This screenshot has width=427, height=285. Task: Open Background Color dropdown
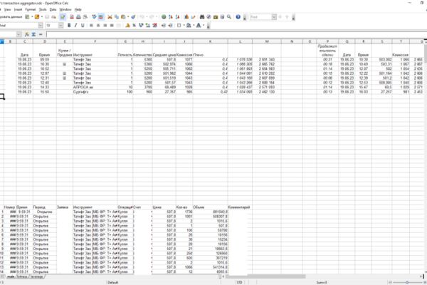(x=194, y=26)
